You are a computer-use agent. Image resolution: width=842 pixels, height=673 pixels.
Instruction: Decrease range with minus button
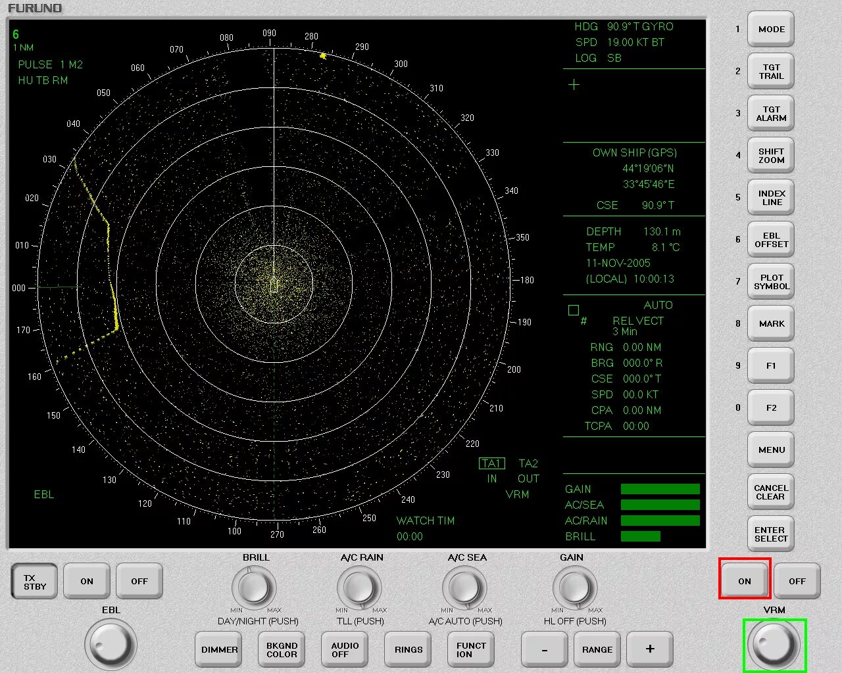pyautogui.click(x=545, y=650)
